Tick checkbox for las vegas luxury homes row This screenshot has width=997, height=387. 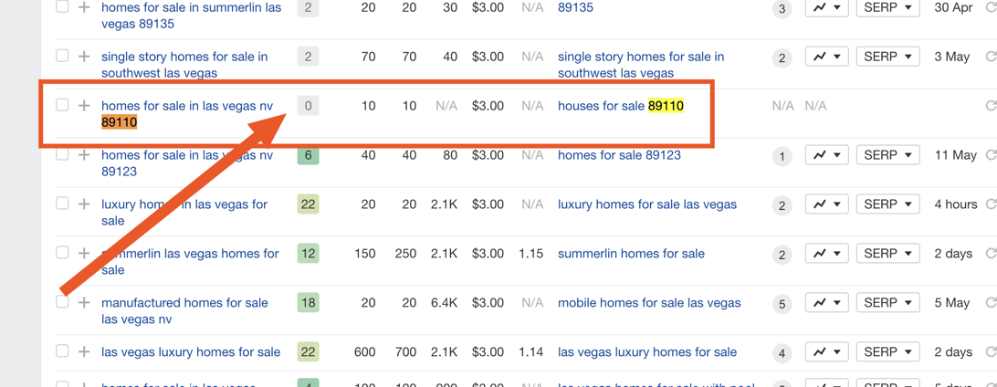(62, 350)
